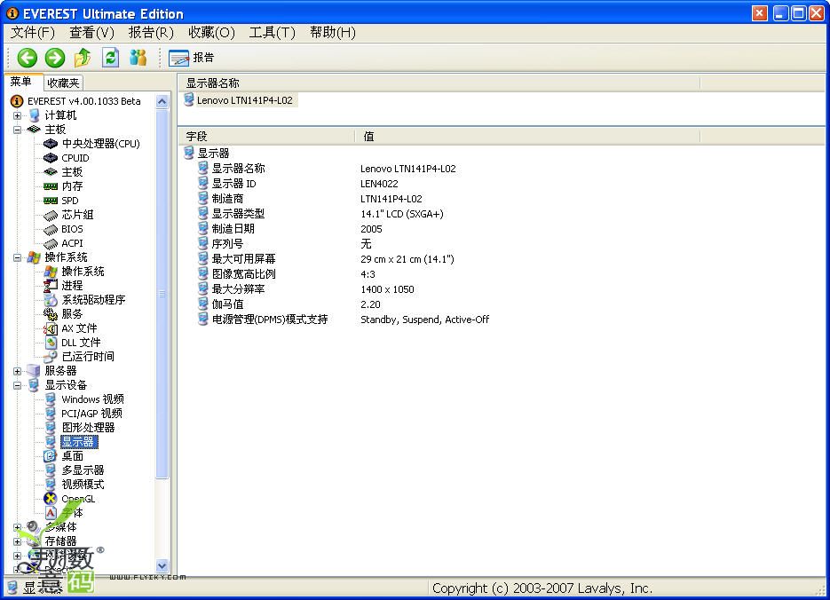This screenshot has height=600, width=830.
Task: Select the SPD tree item
Action: coord(70,201)
